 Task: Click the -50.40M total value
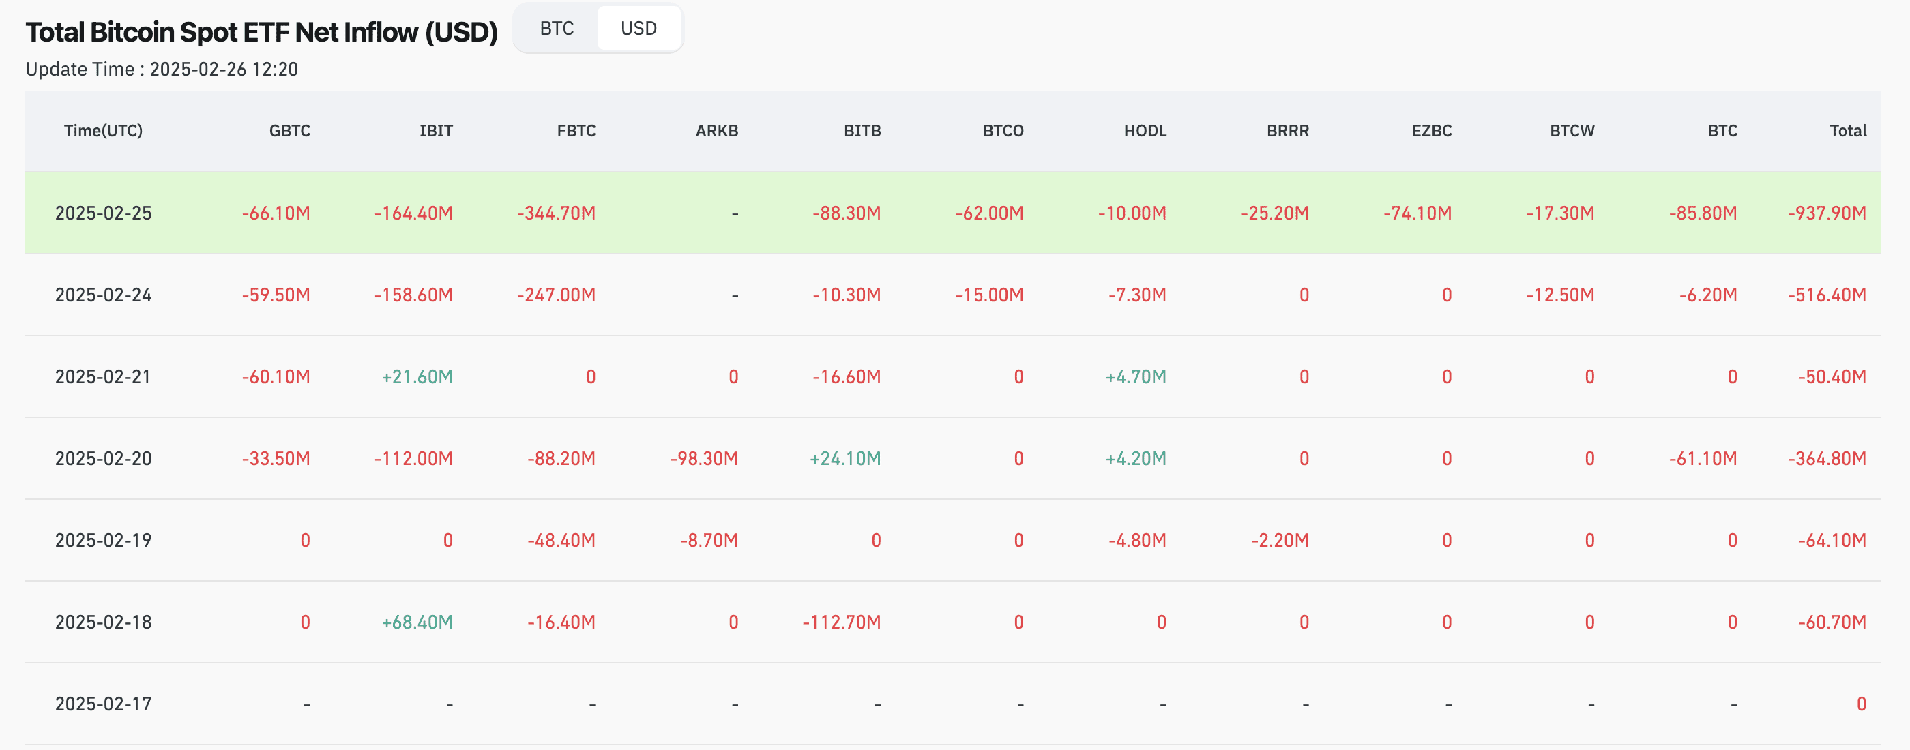(x=1832, y=377)
